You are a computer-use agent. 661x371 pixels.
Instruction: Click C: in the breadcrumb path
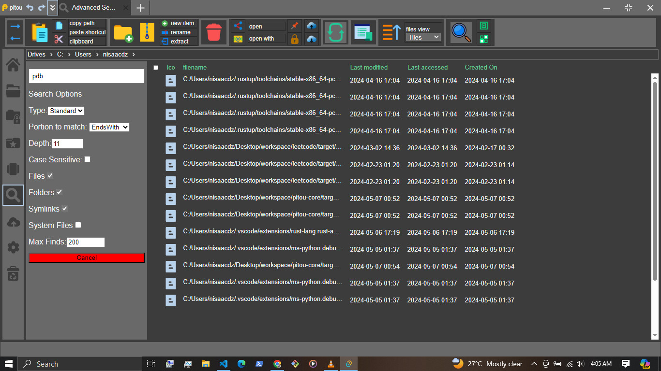point(60,55)
